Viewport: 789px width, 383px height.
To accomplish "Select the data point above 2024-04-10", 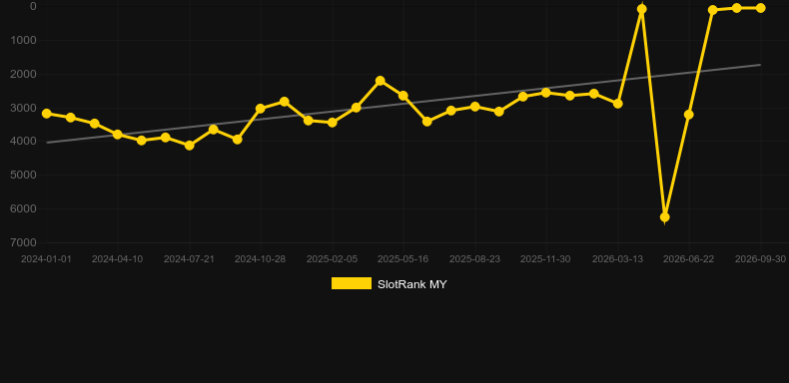I will 118,135.
